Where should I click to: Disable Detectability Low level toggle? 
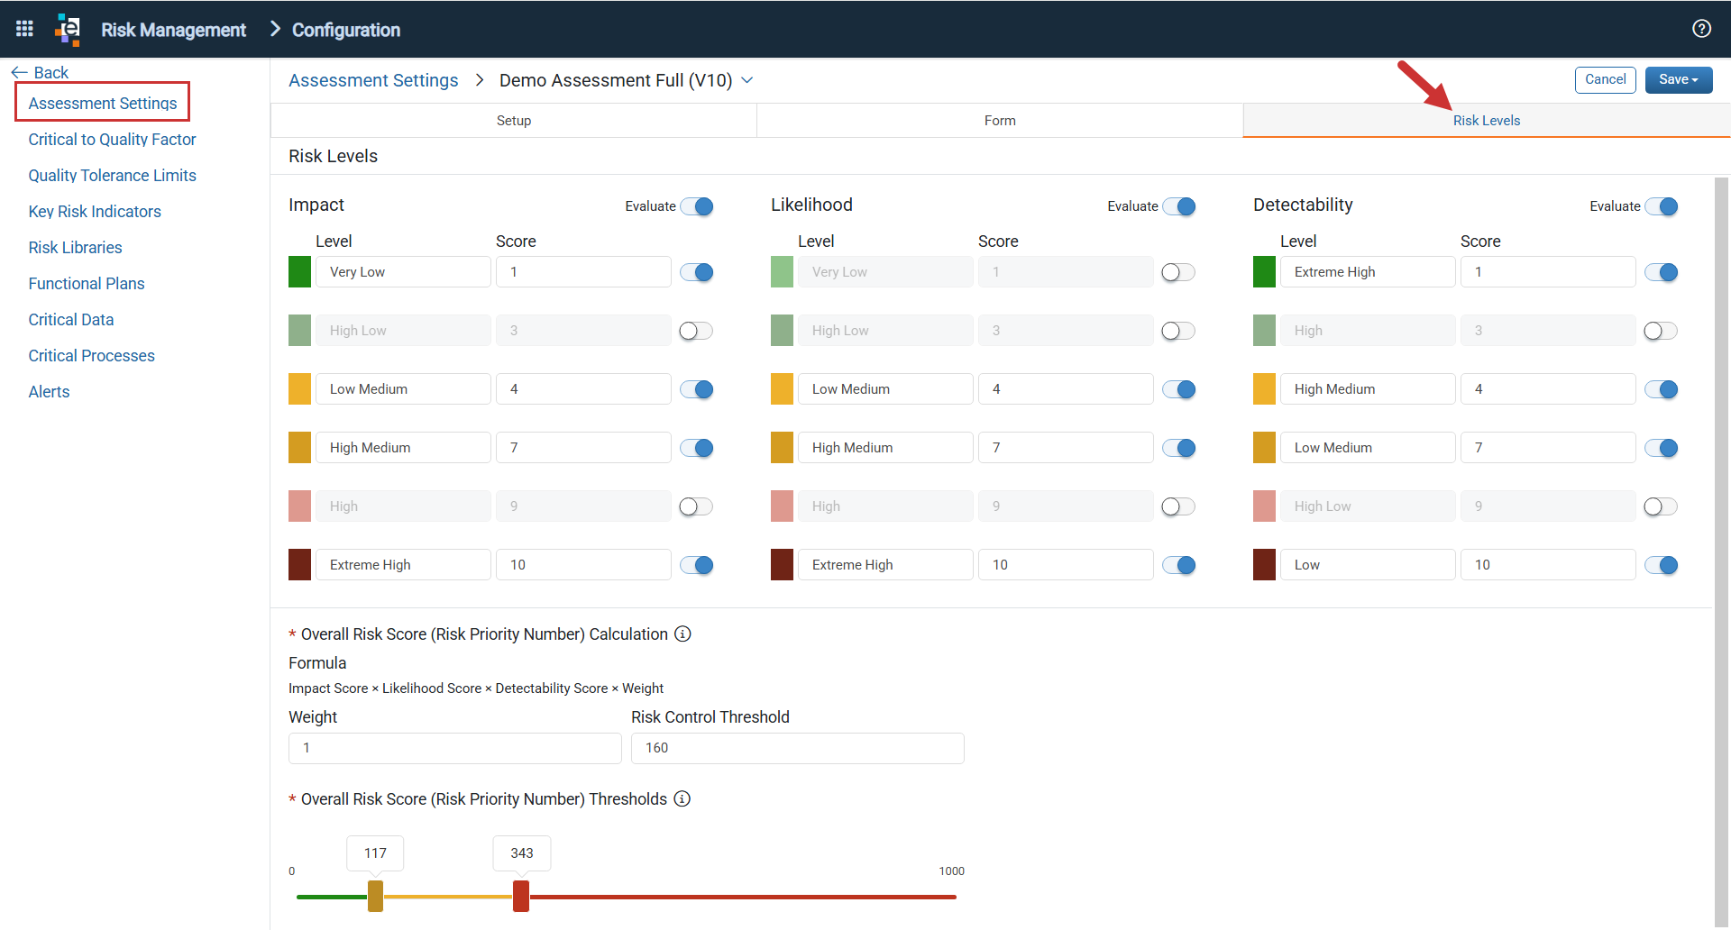[x=1662, y=565]
